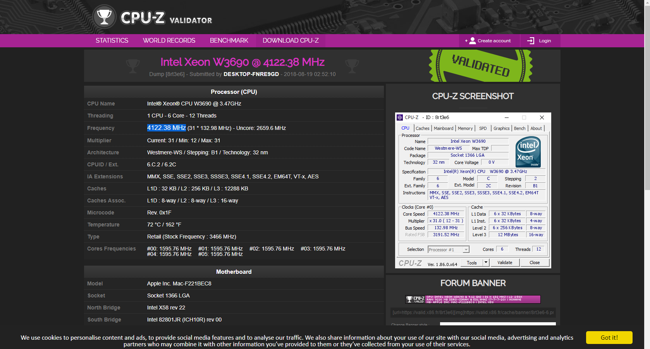Click the Core Speed field in CPU-Z window
Image resolution: width=650 pixels, height=349 pixels.
(446, 214)
